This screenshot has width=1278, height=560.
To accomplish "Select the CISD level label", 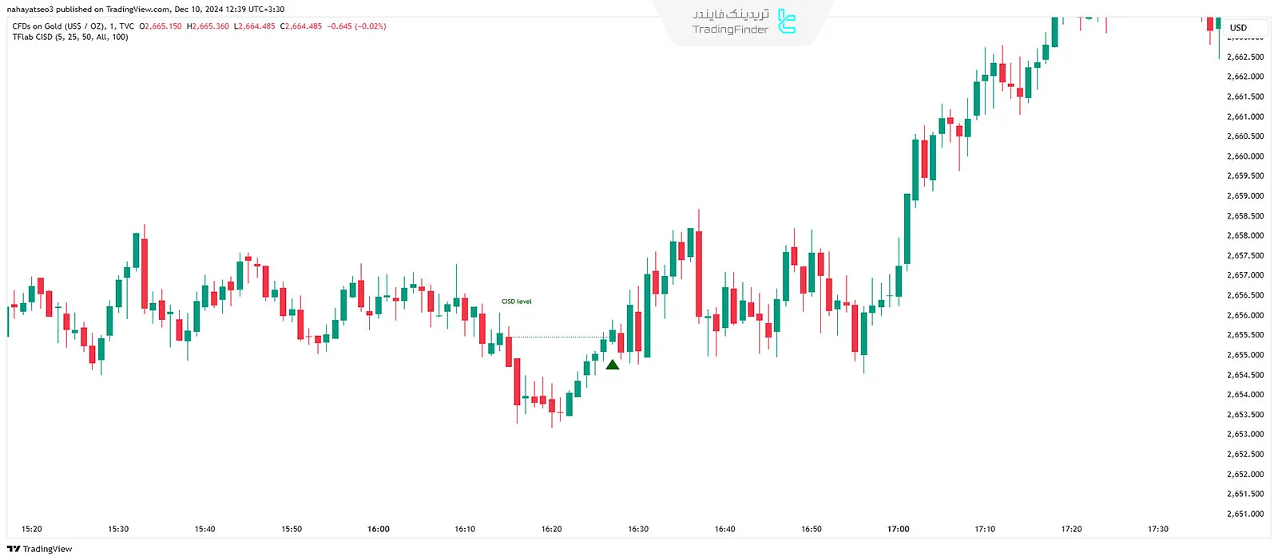I will 516,302.
